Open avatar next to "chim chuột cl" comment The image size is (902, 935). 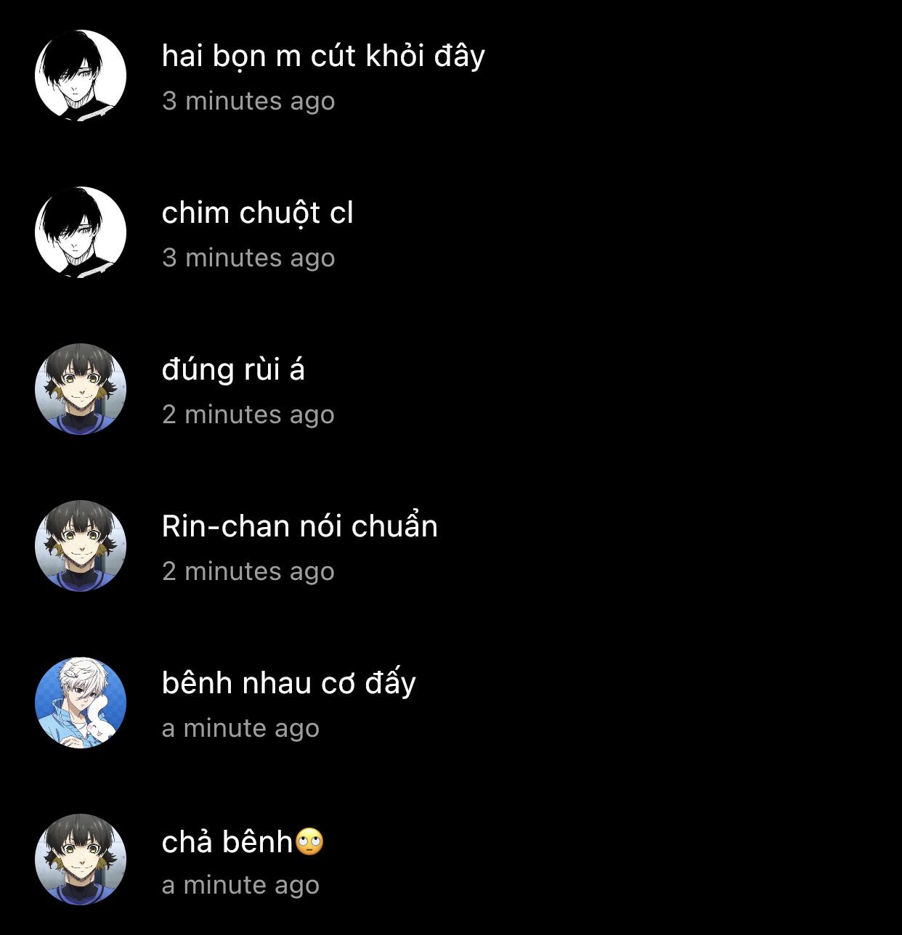pos(81,232)
